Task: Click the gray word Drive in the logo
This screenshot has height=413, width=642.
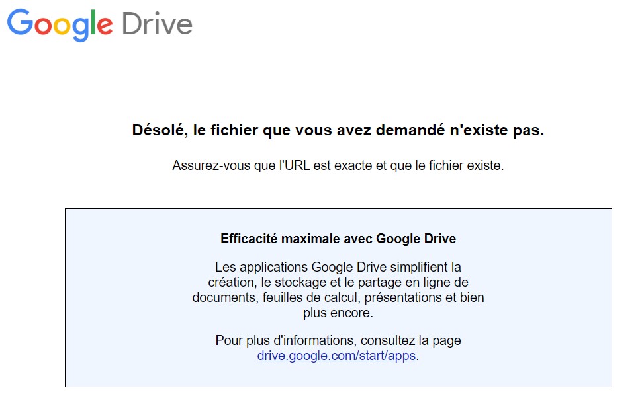Action: [157, 24]
